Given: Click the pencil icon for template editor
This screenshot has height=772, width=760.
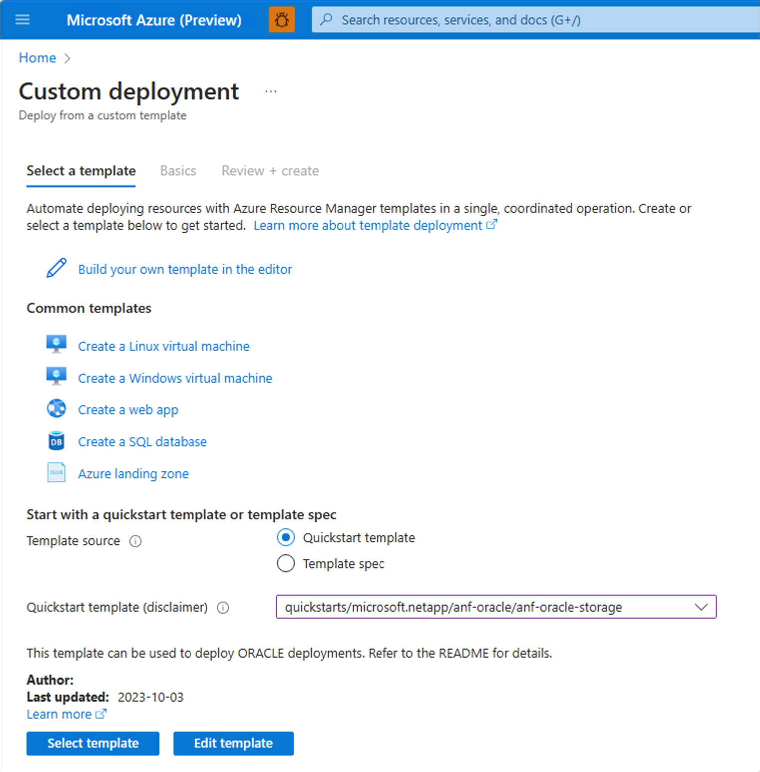Looking at the screenshot, I should click(x=56, y=268).
